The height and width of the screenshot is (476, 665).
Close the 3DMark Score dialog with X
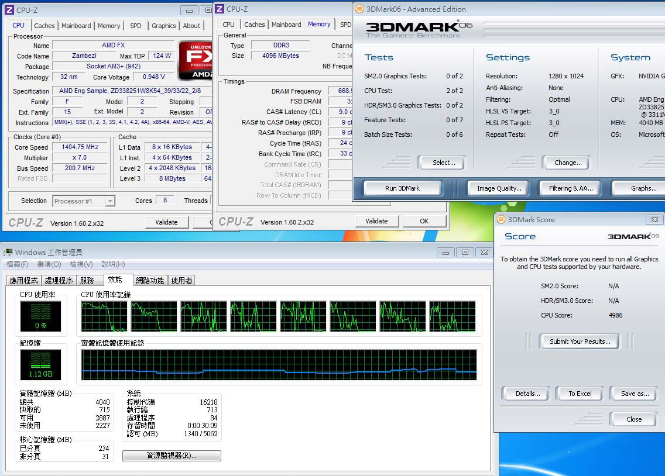click(654, 219)
